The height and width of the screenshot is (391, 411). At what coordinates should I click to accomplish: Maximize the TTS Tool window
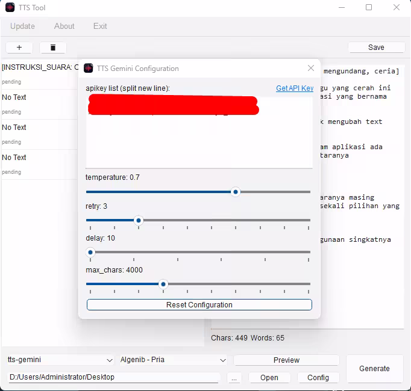pyautogui.click(x=369, y=8)
